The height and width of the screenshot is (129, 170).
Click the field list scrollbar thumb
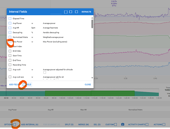(92, 24)
